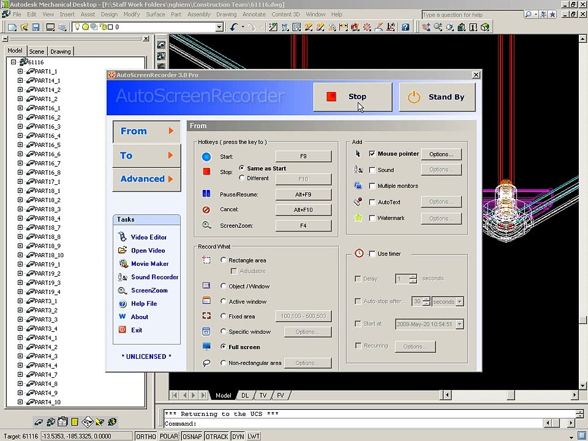Expand the PART3_2 tree node
The image size is (588, 441).
(20, 310)
